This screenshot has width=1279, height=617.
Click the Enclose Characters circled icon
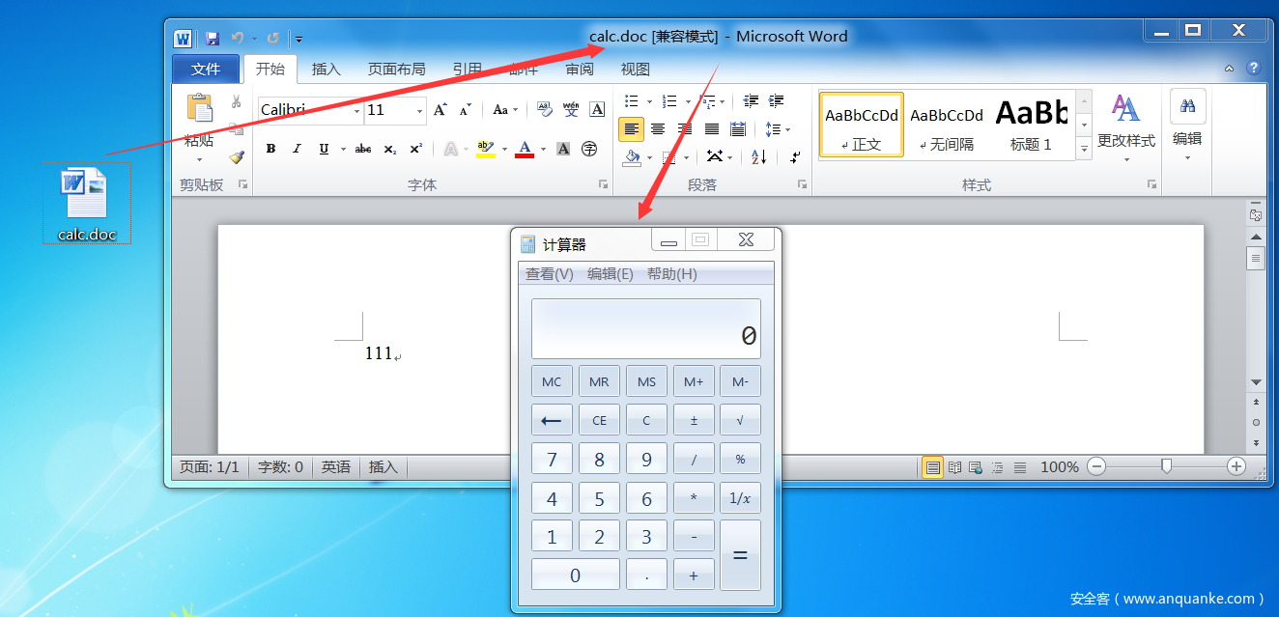click(x=589, y=149)
